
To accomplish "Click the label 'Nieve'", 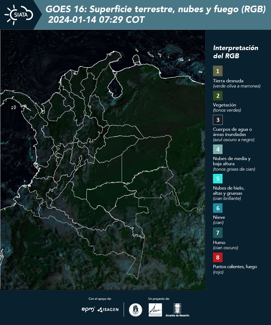I will [219, 217].
